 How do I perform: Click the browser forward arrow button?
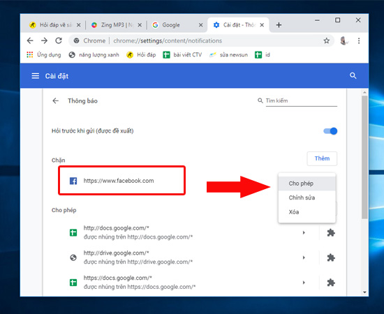click(44, 40)
